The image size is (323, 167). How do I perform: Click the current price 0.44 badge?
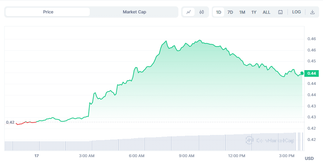click(x=311, y=73)
